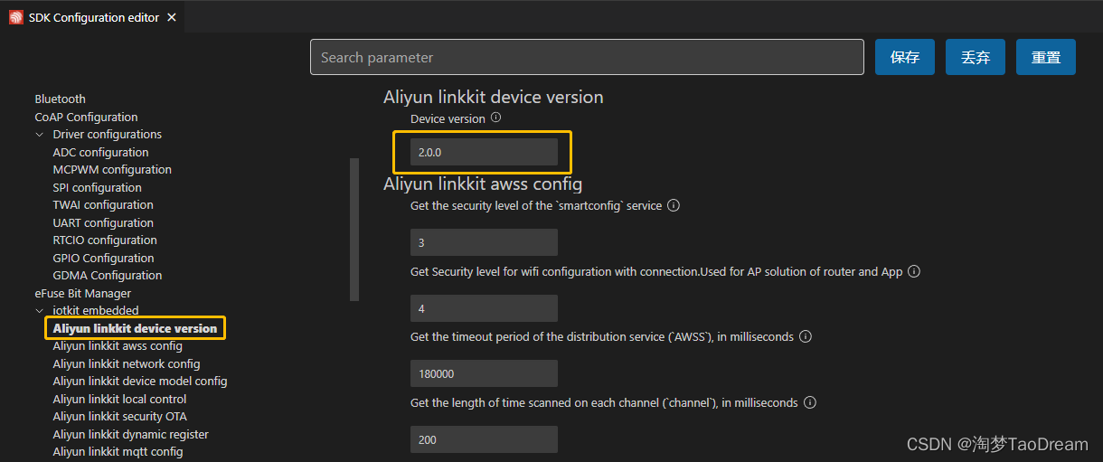This screenshot has height=462, width=1103.
Task: Select Aliyun linkkit mqtt config entry
Action: (x=118, y=452)
